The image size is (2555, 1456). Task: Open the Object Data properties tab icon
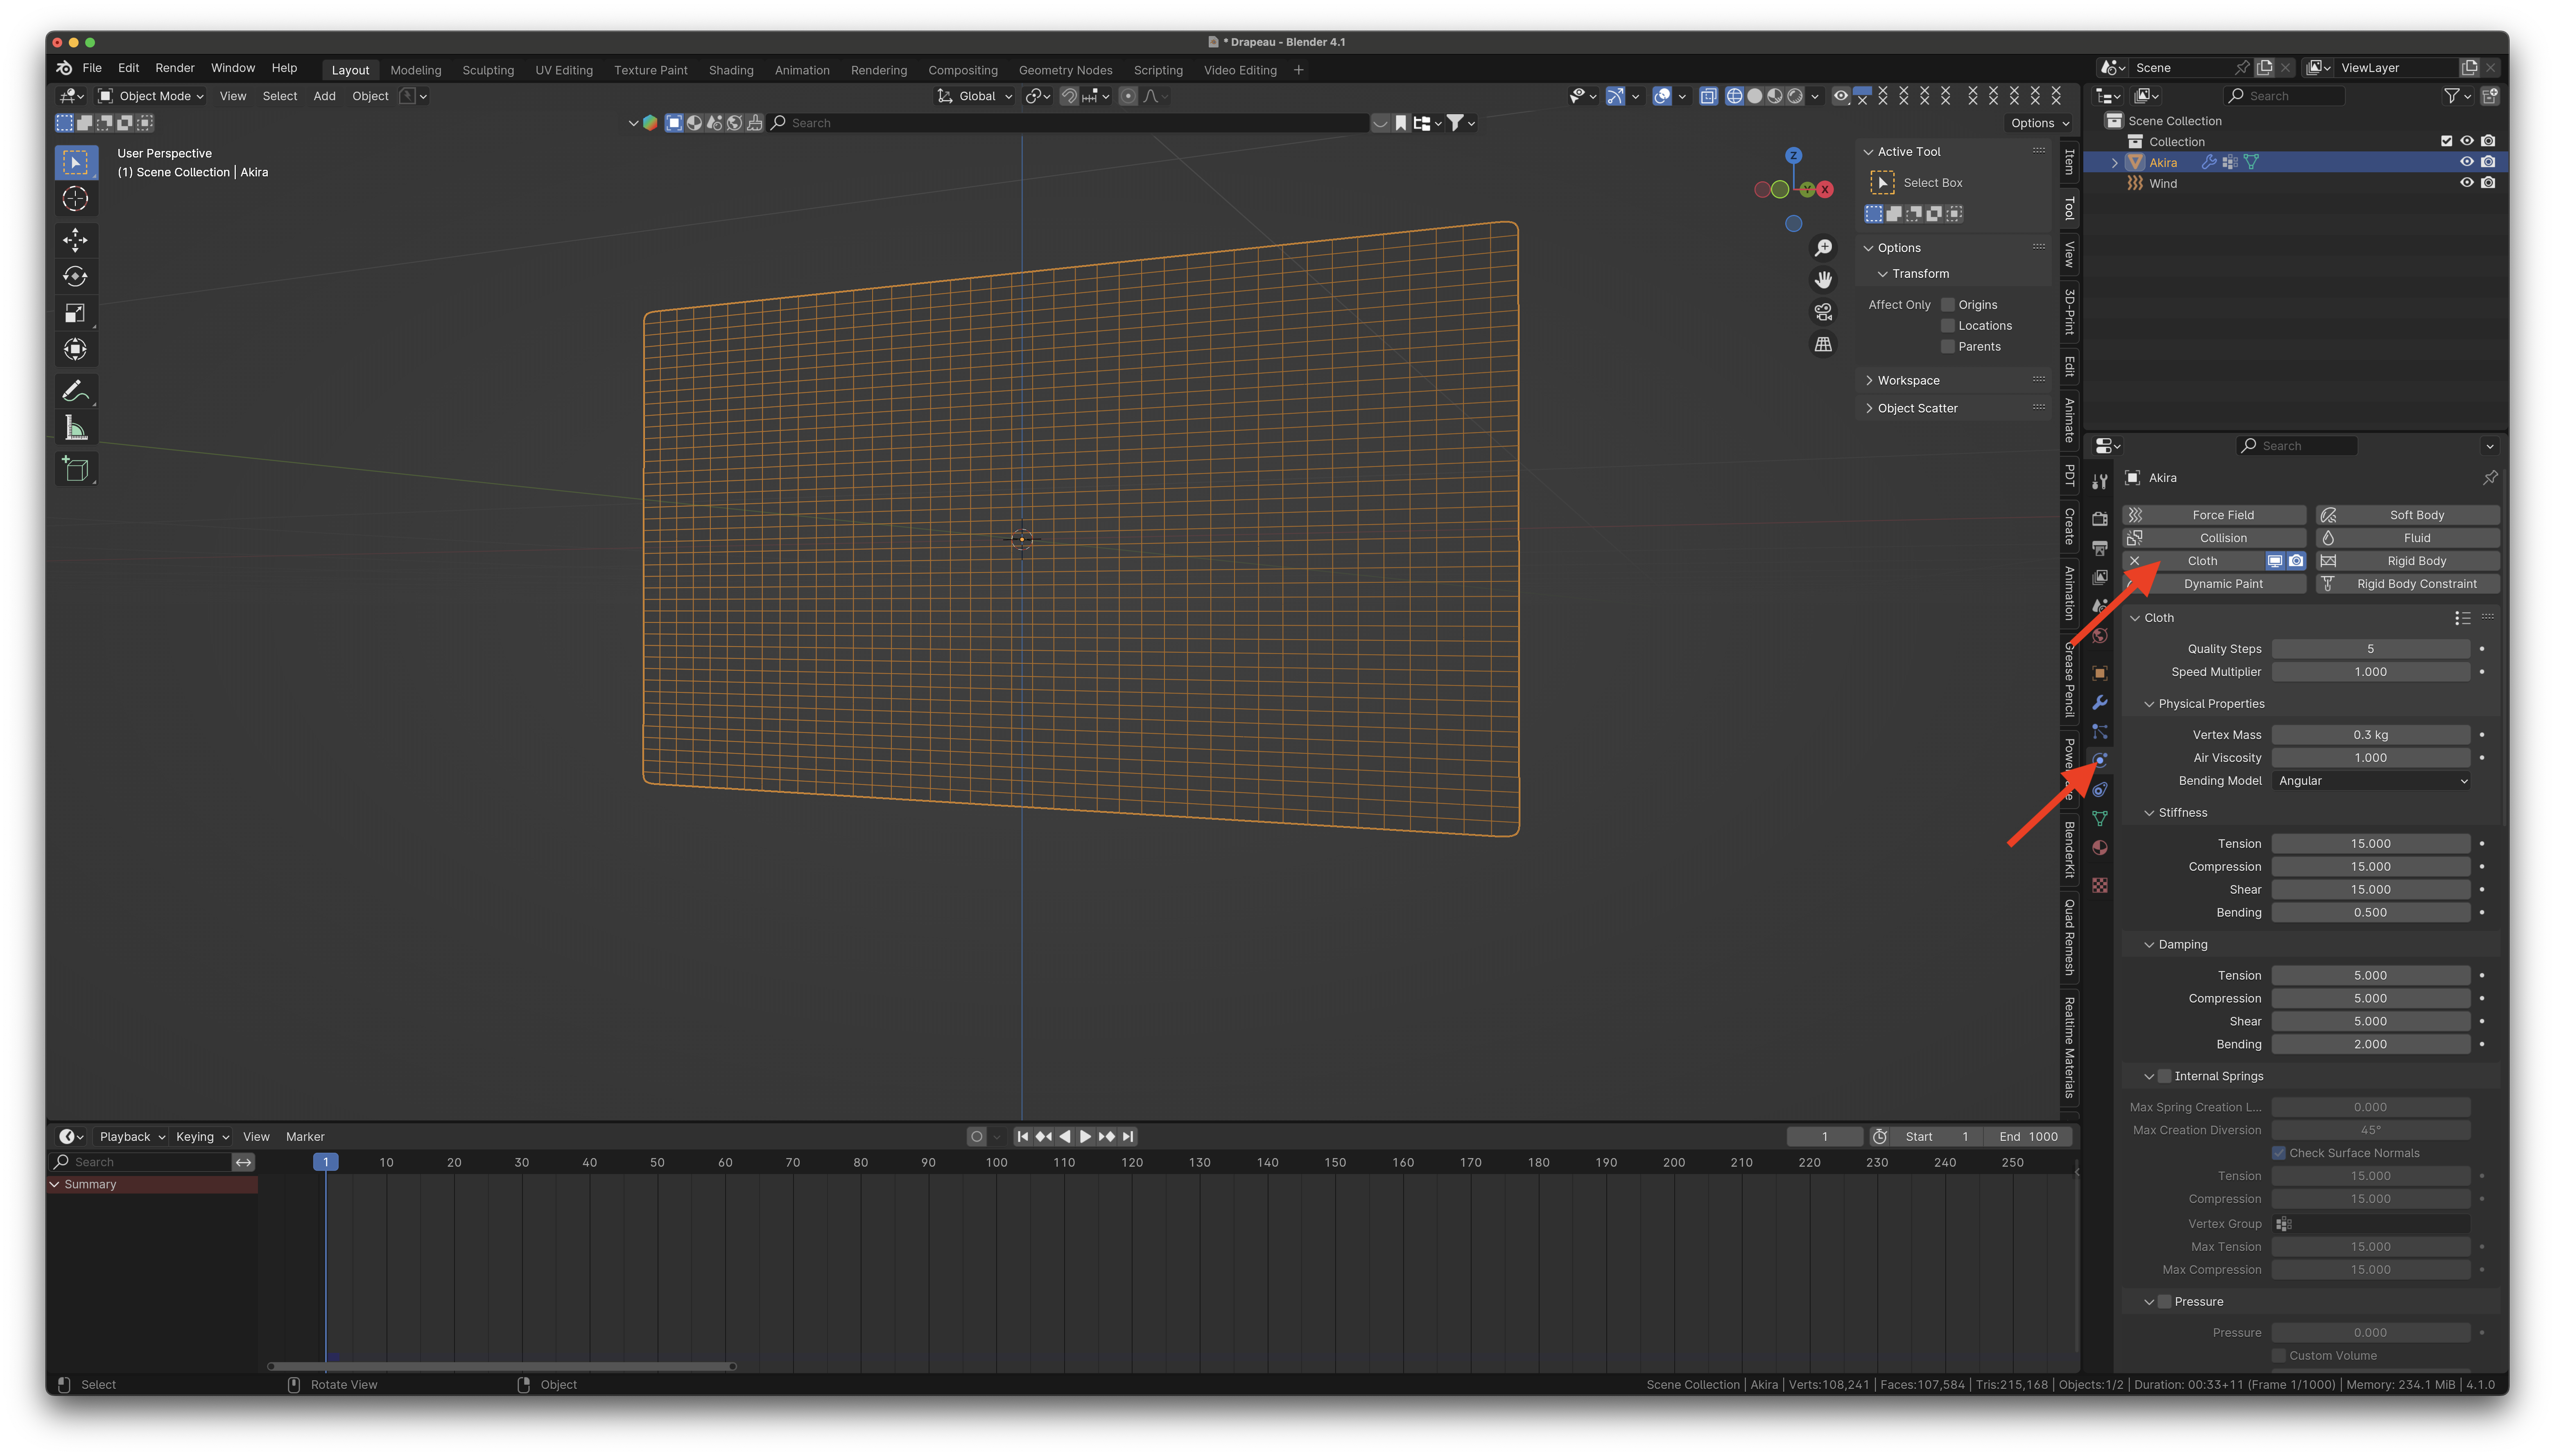2100,818
